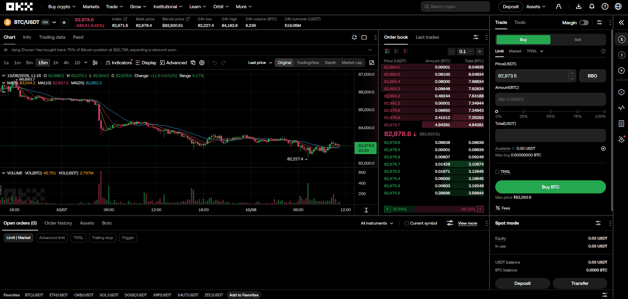Show both buy and sell orders view icon
Viewport: 628px width, 299px height.
pos(387,51)
